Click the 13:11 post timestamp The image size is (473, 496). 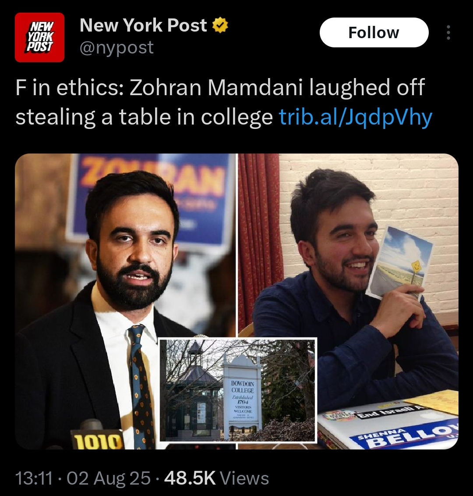tap(34, 478)
